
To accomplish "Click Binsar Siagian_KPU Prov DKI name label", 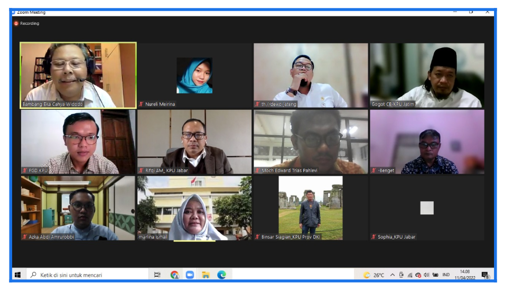I will pos(291,237).
